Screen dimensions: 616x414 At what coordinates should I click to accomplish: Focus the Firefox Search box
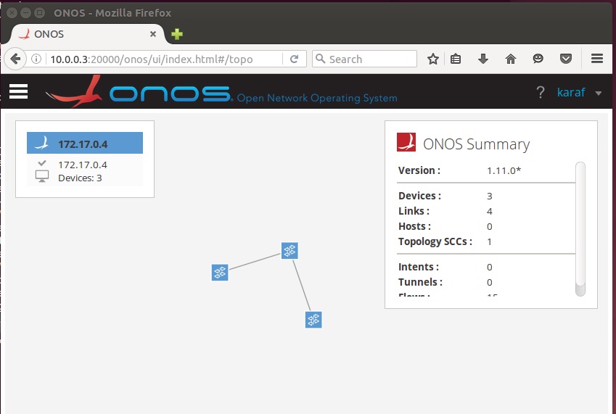(364, 59)
